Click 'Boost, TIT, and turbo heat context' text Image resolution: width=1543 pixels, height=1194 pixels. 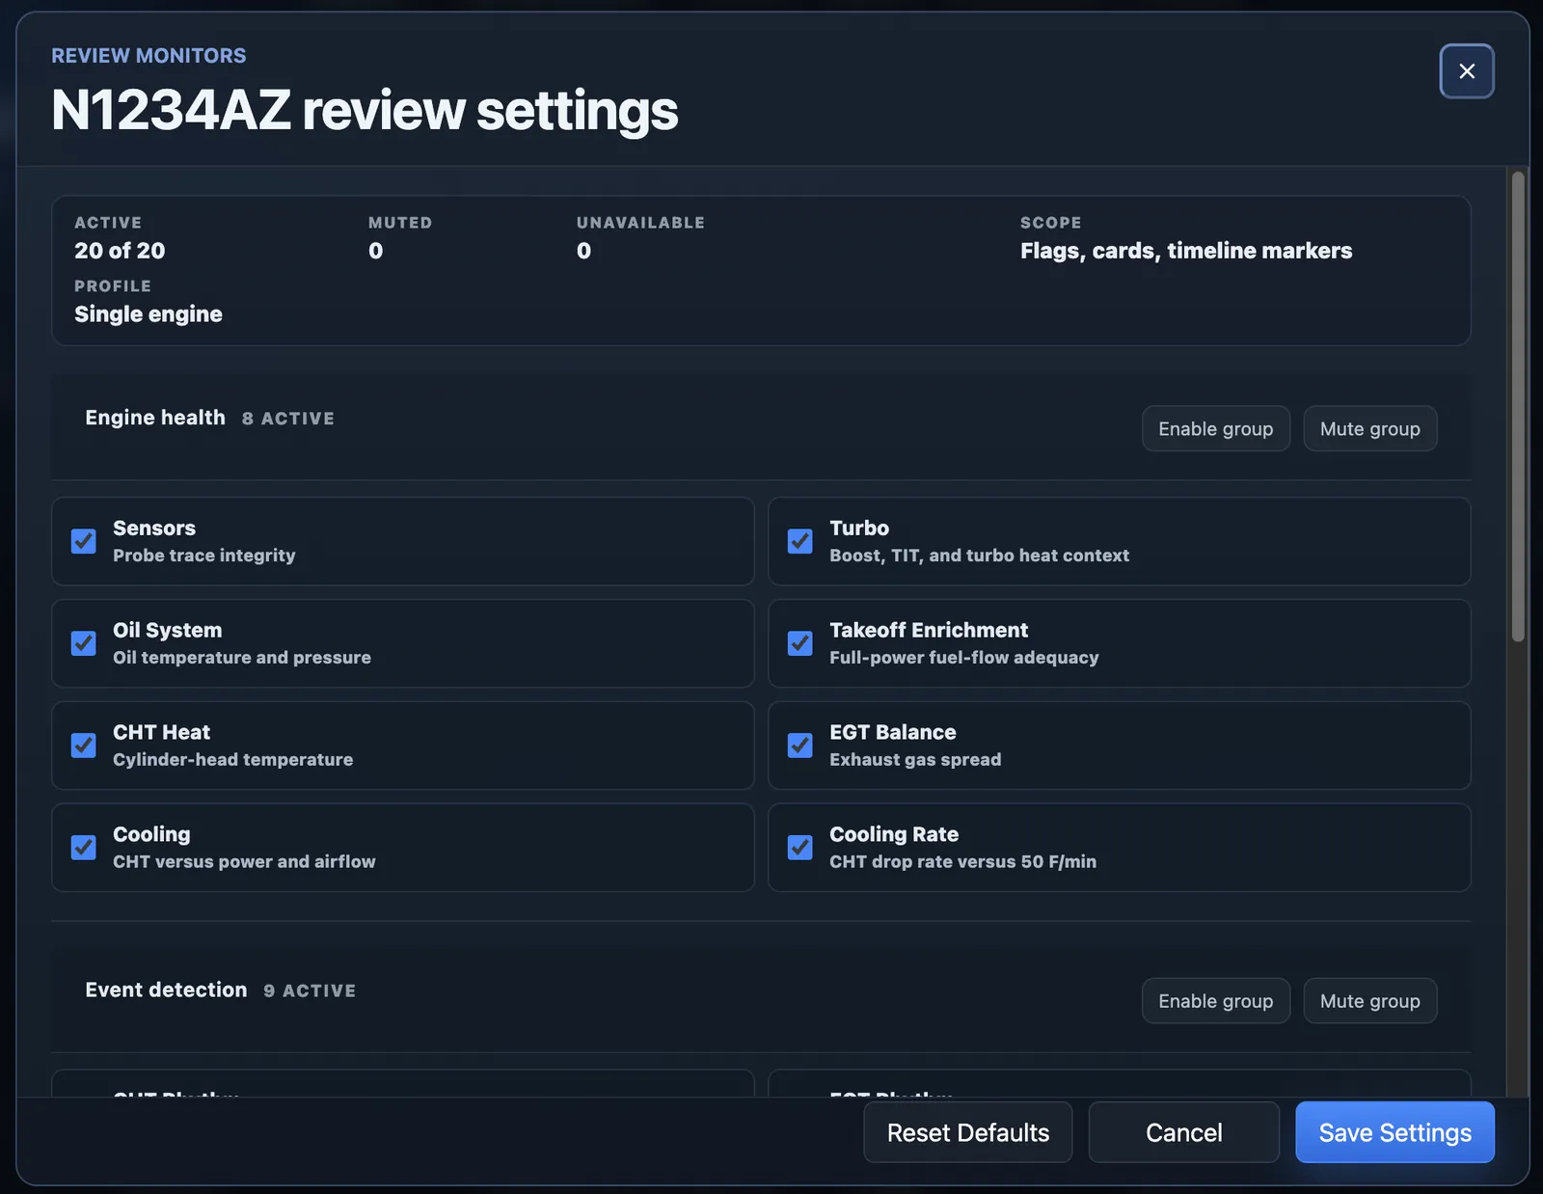[979, 556]
